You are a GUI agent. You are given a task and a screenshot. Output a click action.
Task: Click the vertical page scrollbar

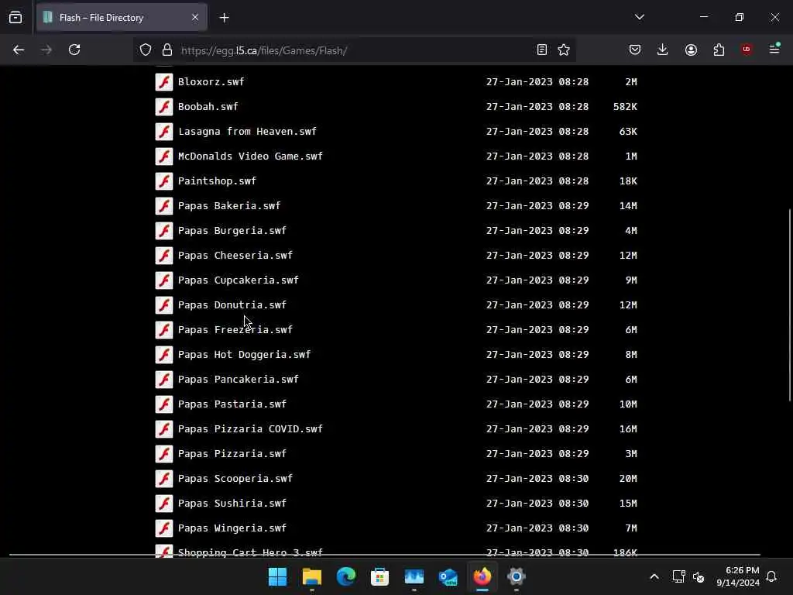point(789,305)
